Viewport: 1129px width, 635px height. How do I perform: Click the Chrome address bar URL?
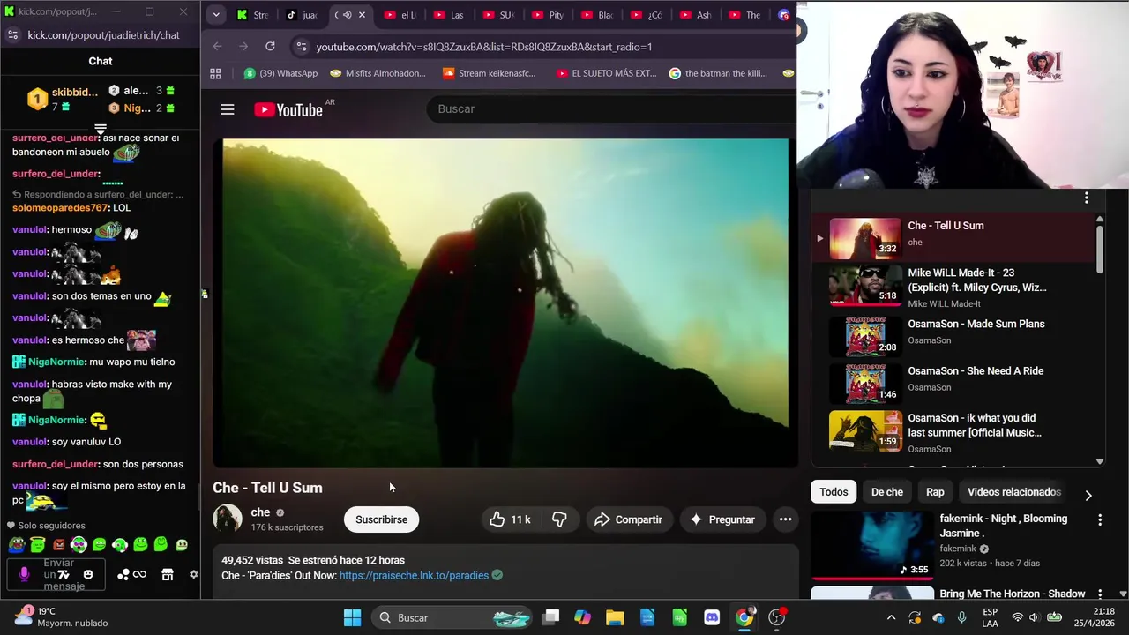point(484,47)
